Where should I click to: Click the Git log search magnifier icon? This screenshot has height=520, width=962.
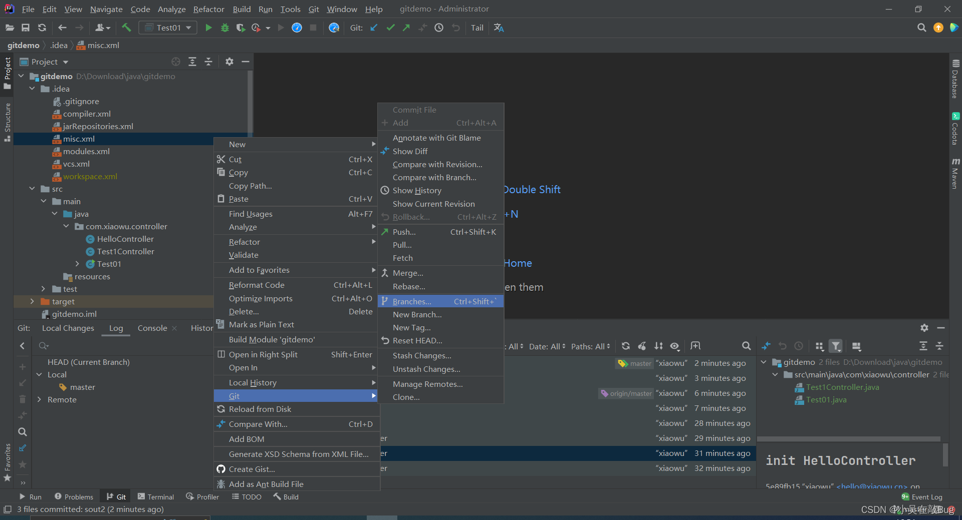(747, 346)
